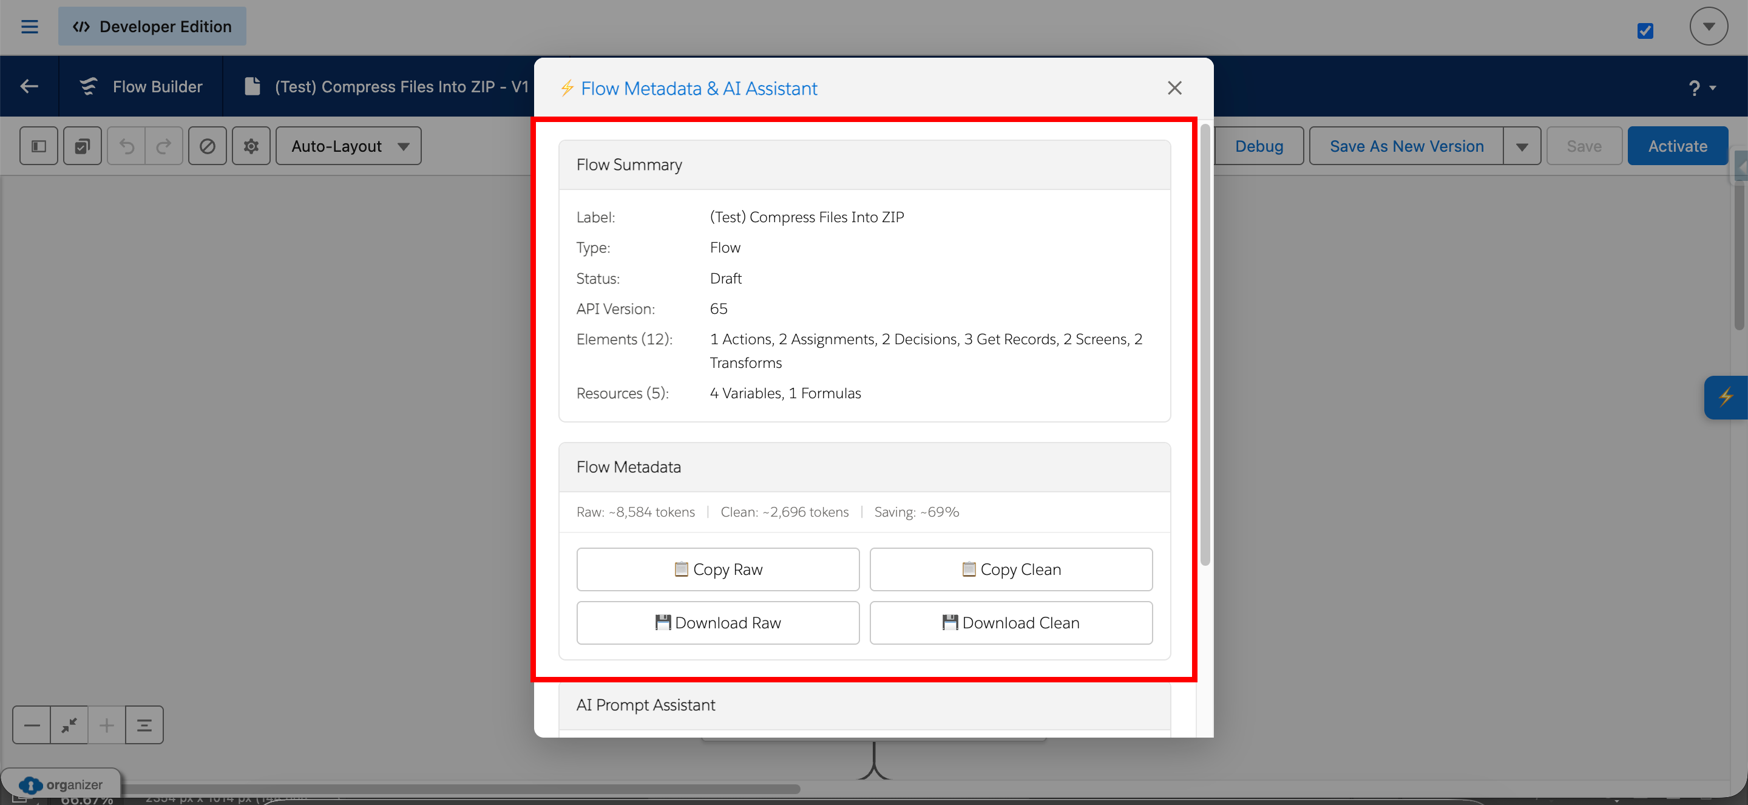Open the Save As New Version dropdown arrow
Viewport: 1748px width, 805px height.
(x=1522, y=145)
